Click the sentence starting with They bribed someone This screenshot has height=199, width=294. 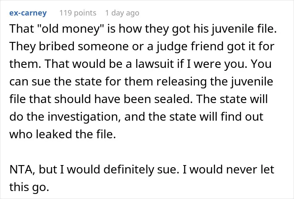click(142, 55)
